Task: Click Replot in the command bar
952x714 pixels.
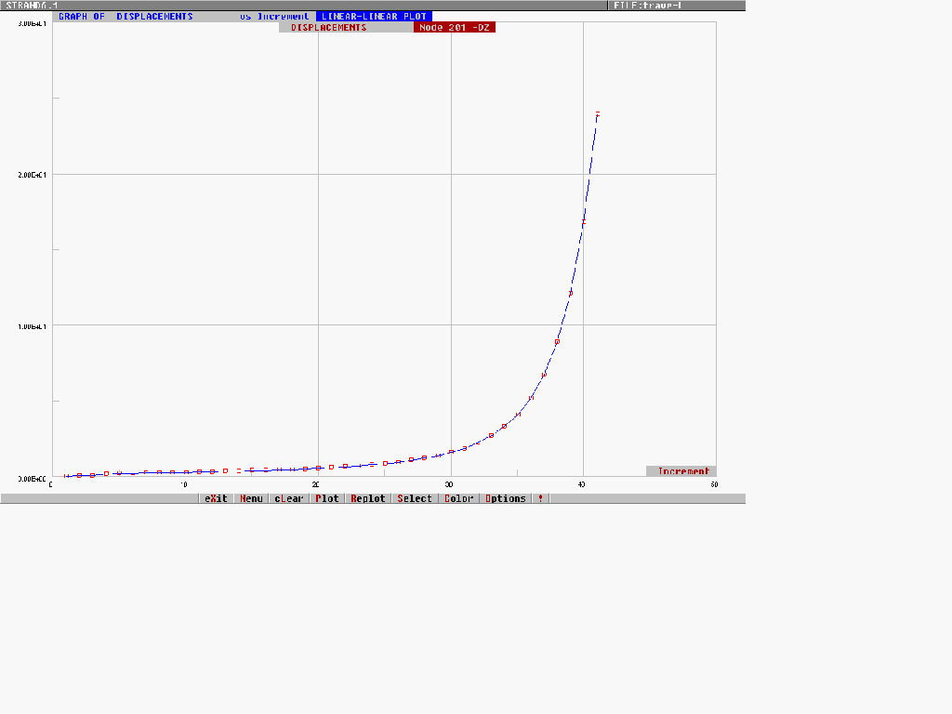Action: (368, 498)
